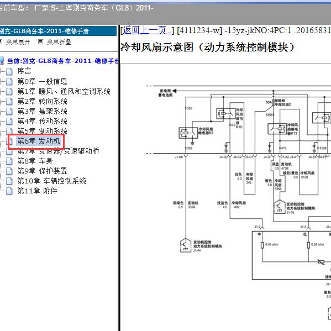This screenshot has height=331, width=331.
Task: Click the page icon beside 第4章 传动系统
Action: click(x=9, y=121)
